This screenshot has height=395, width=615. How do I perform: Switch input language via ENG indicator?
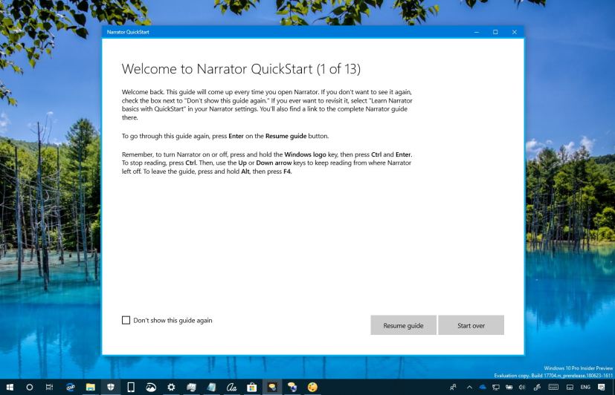(585, 387)
